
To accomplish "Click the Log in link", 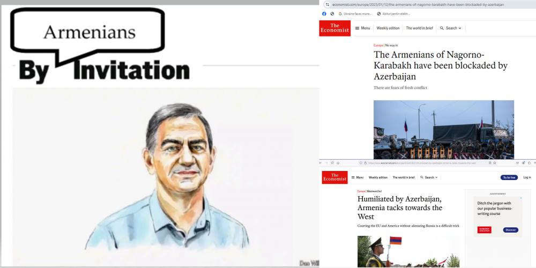I will (x=527, y=177).
